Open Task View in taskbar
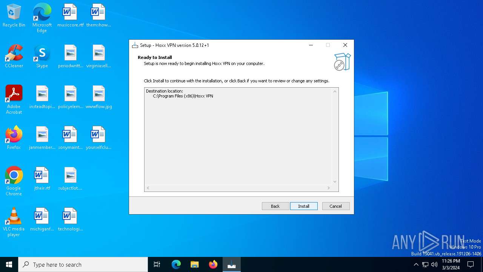Screen dimensions: 483x272 157,264
